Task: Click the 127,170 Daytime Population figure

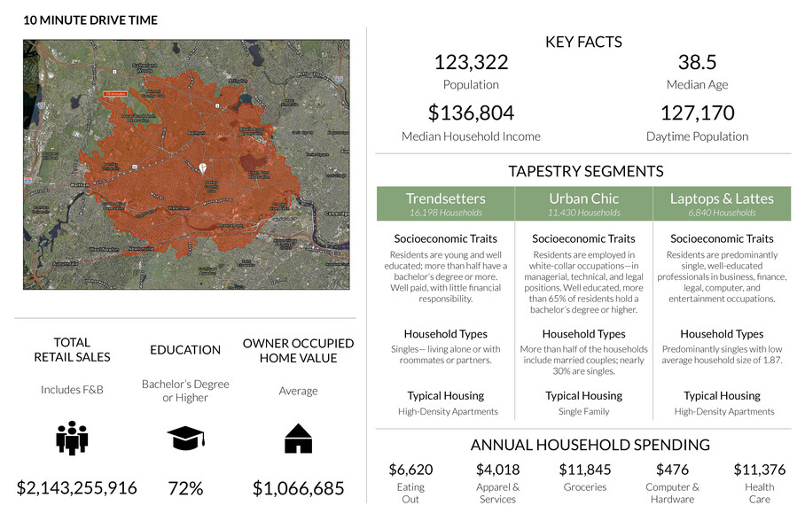Action: point(697,113)
